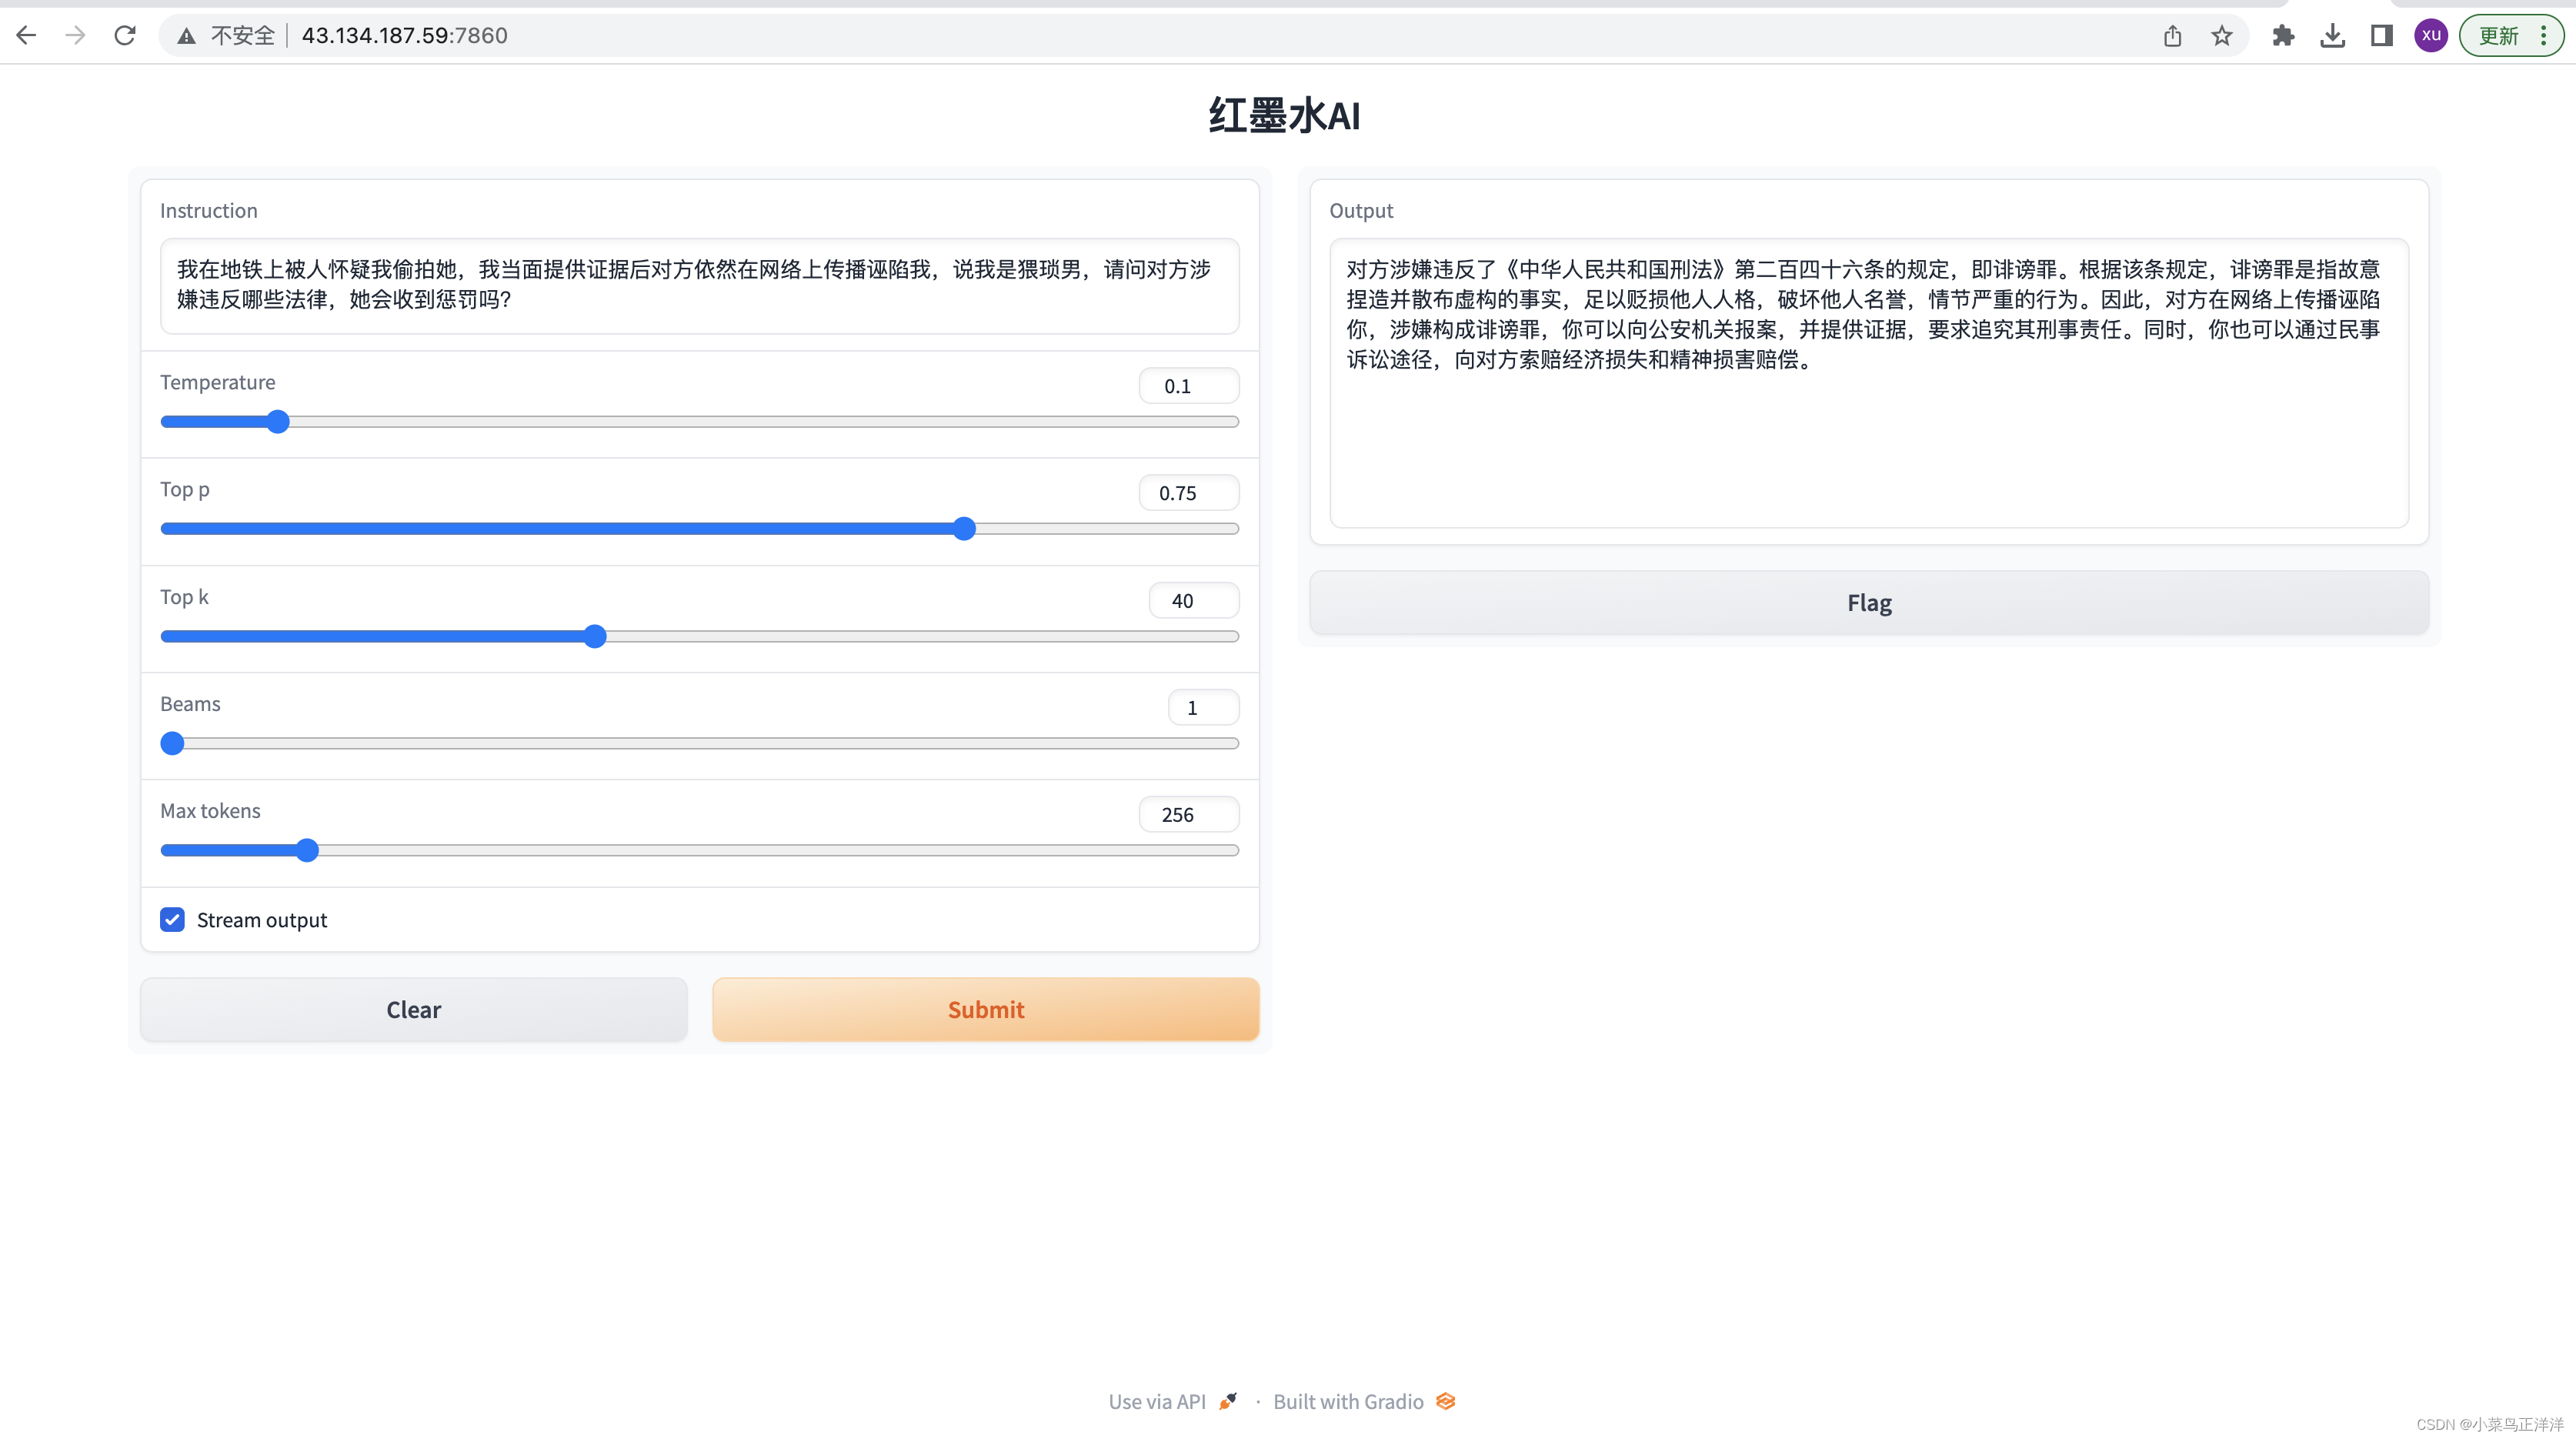Click the address bar URL

coord(404,36)
